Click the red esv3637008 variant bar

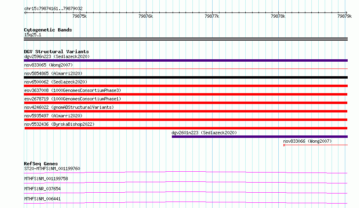(186, 94)
